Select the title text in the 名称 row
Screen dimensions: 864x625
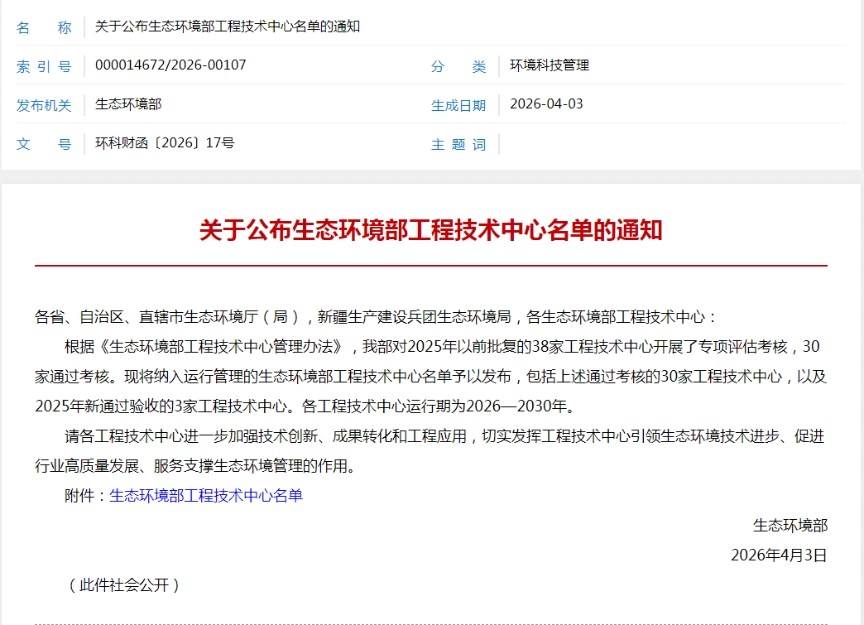point(228,26)
